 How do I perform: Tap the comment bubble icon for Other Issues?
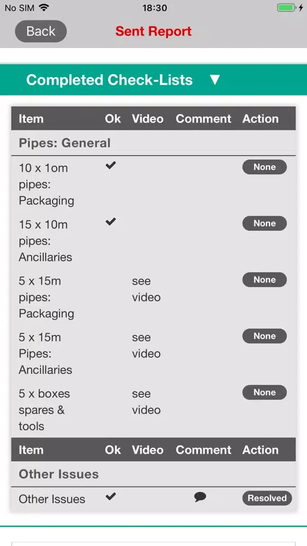pyautogui.click(x=200, y=497)
